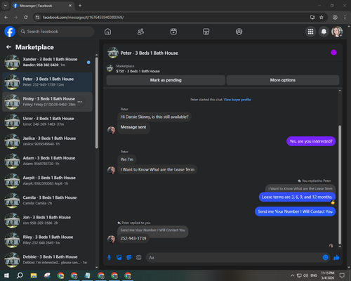
Task: Show hidden icons in system tray
Action: pos(293,275)
